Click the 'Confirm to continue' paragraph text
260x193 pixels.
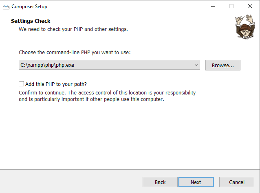[107, 93]
